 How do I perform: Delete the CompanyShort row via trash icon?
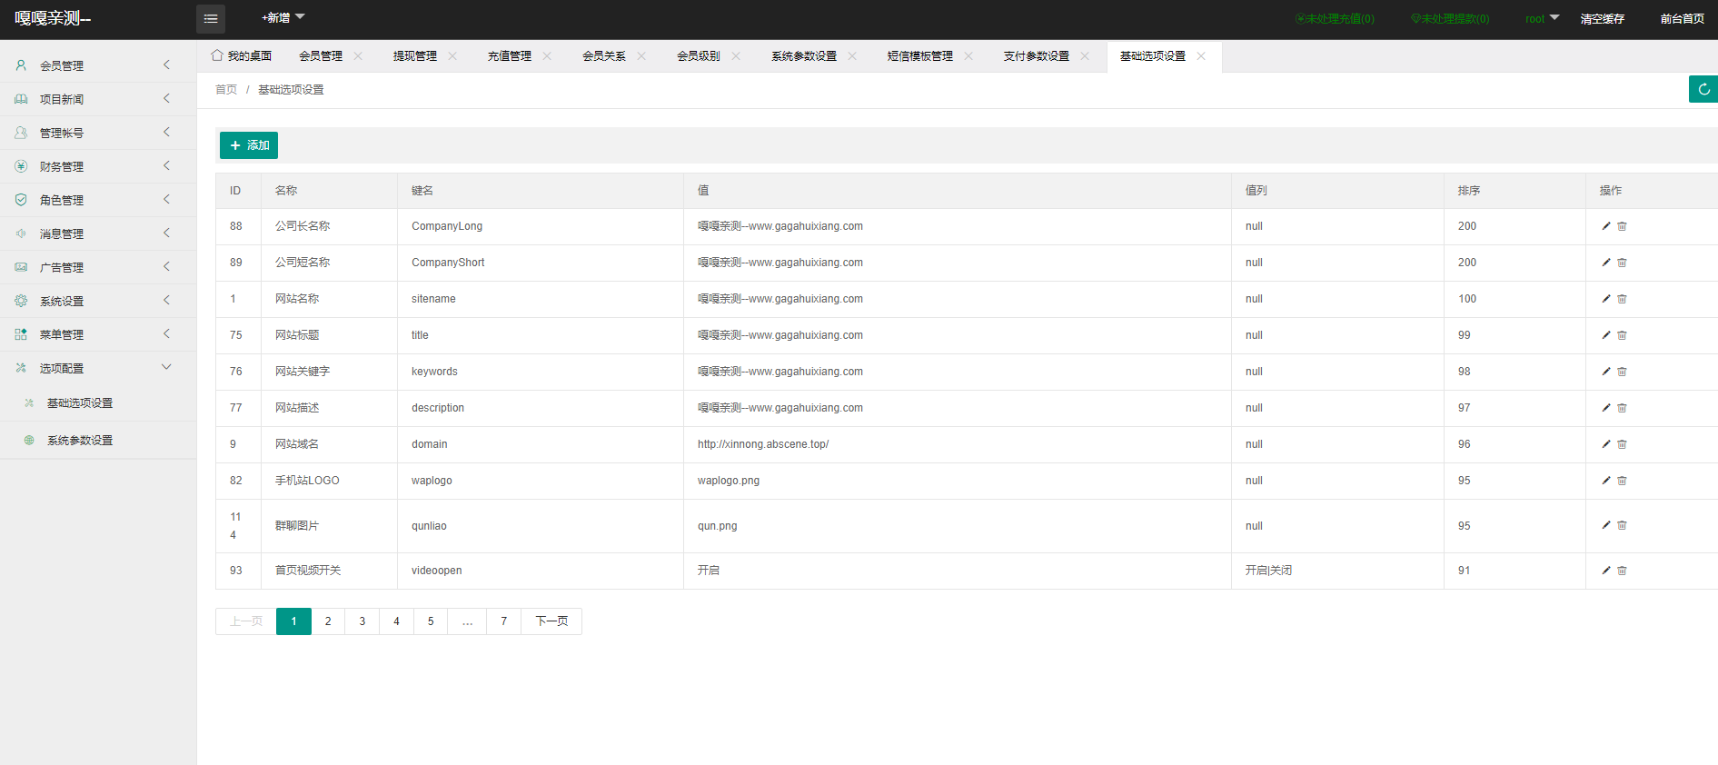point(1622,263)
